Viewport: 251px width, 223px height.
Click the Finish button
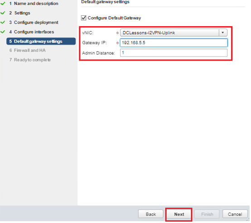point(207,214)
